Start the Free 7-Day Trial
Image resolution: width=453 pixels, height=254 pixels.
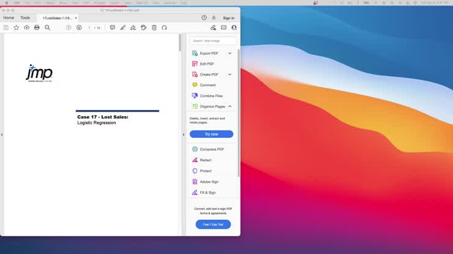(213, 224)
